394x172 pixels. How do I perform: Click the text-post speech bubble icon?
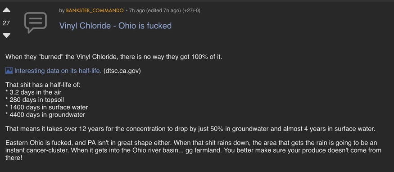click(x=36, y=23)
